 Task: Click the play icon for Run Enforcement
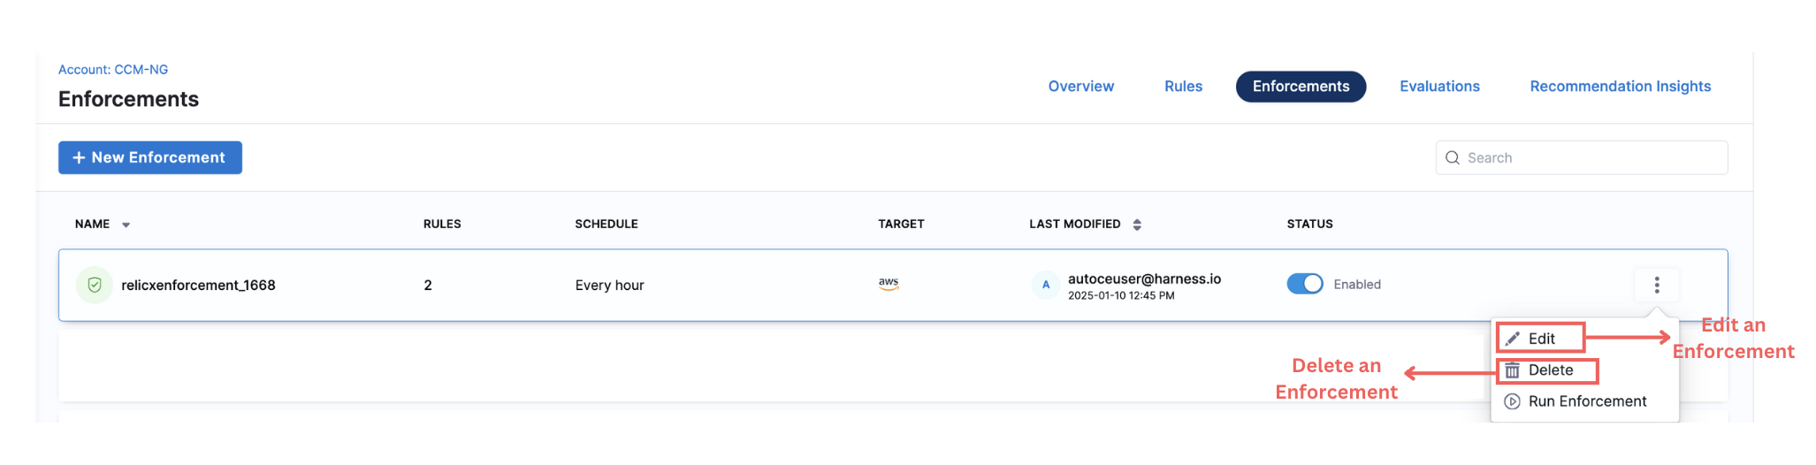pyautogui.click(x=1513, y=401)
